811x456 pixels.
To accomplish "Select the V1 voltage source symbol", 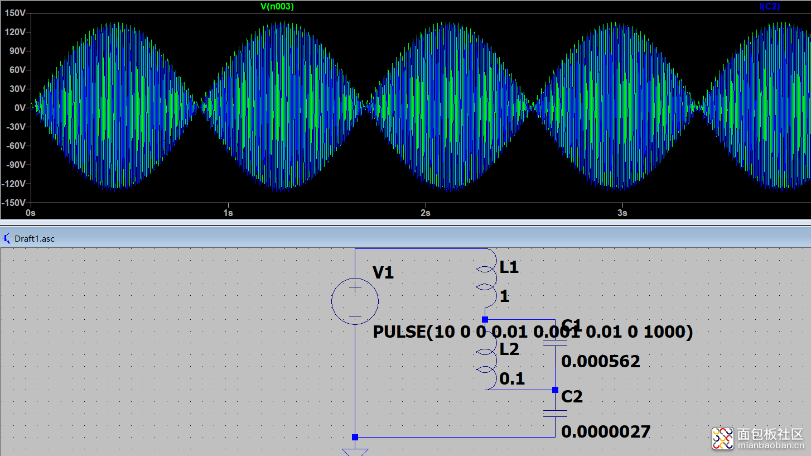I will 355,301.
